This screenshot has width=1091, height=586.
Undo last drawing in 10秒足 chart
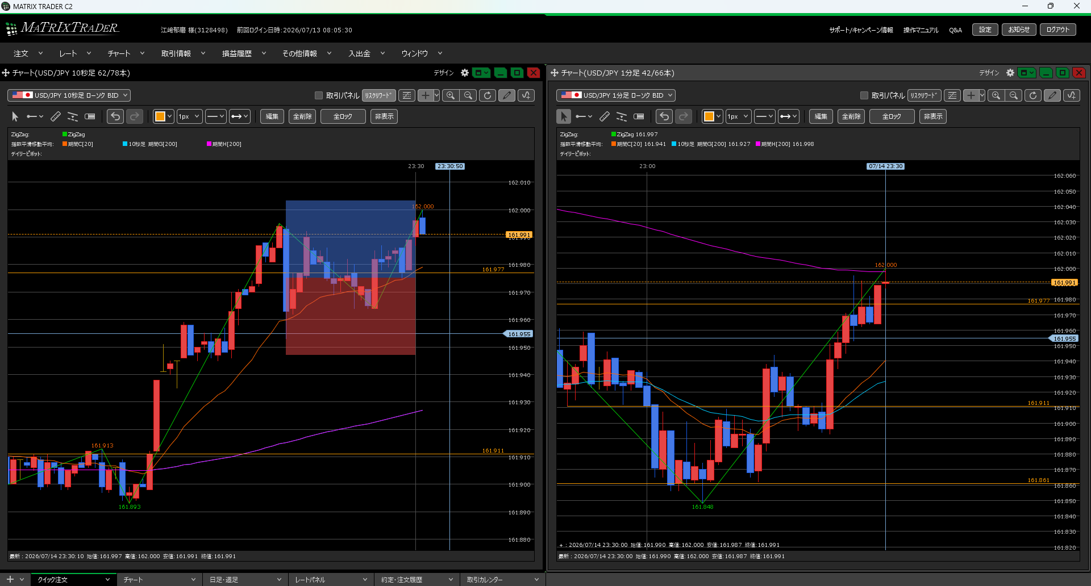click(115, 116)
